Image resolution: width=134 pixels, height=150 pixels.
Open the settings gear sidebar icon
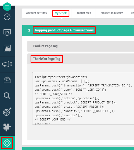point(7,143)
